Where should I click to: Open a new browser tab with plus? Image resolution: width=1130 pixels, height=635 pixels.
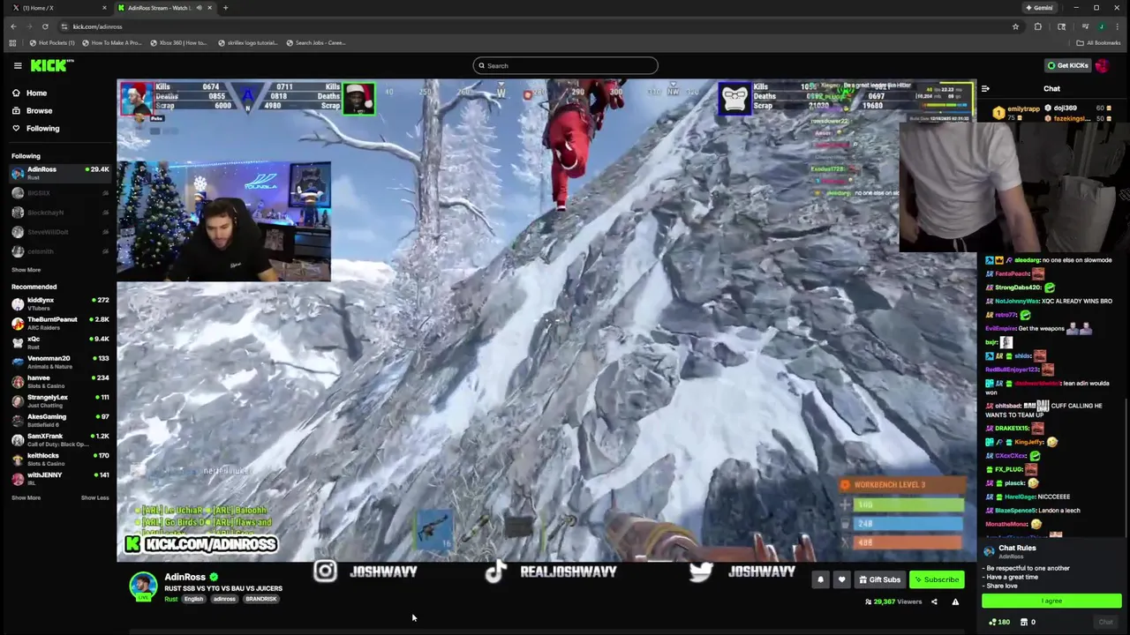click(225, 8)
